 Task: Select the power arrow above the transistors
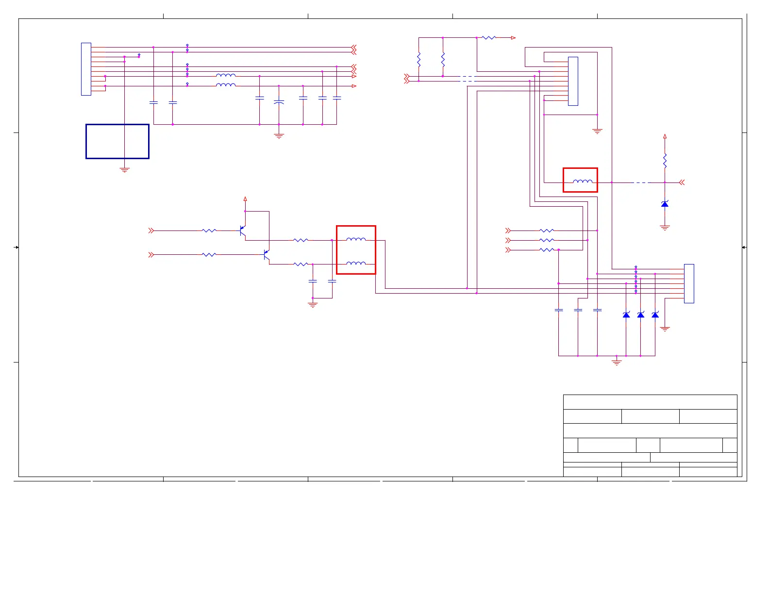[245, 198]
